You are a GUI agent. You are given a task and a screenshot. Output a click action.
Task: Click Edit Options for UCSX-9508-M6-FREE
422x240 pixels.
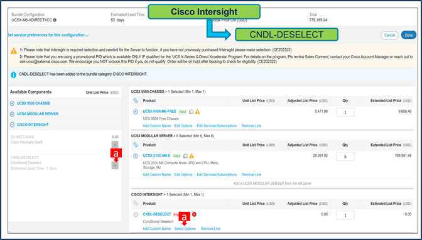click(183, 126)
